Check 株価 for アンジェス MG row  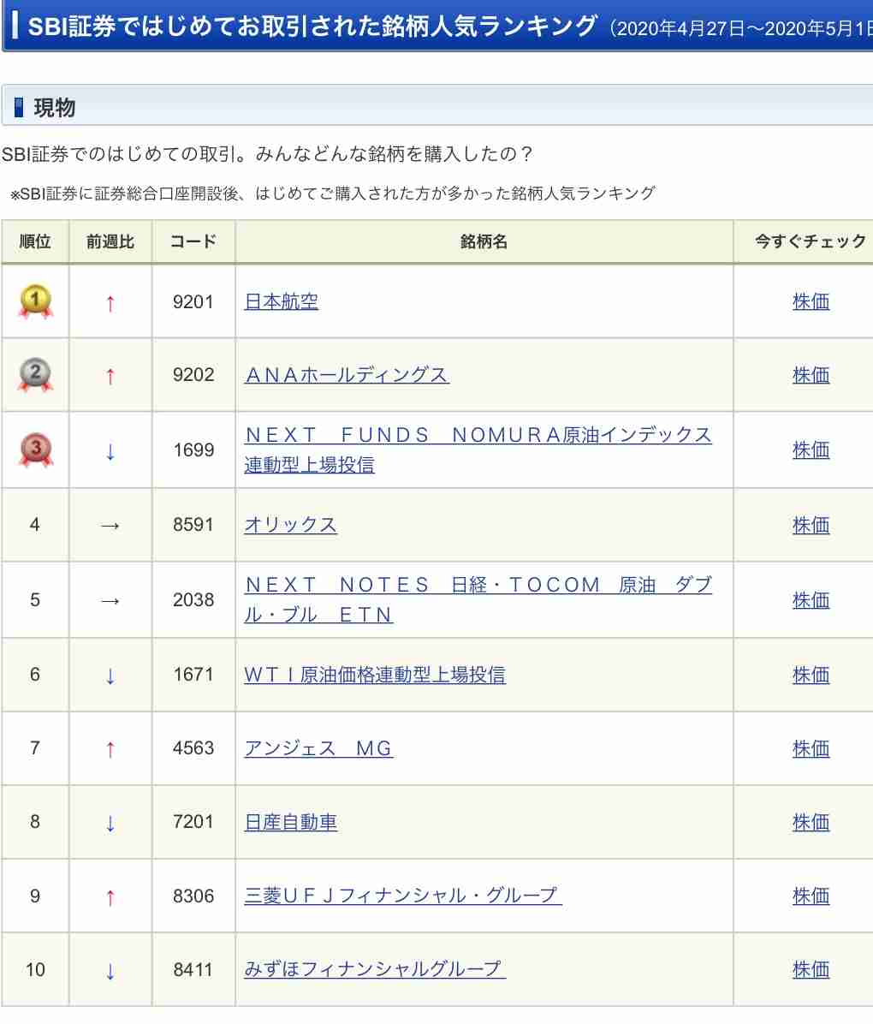click(x=811, y=748)
